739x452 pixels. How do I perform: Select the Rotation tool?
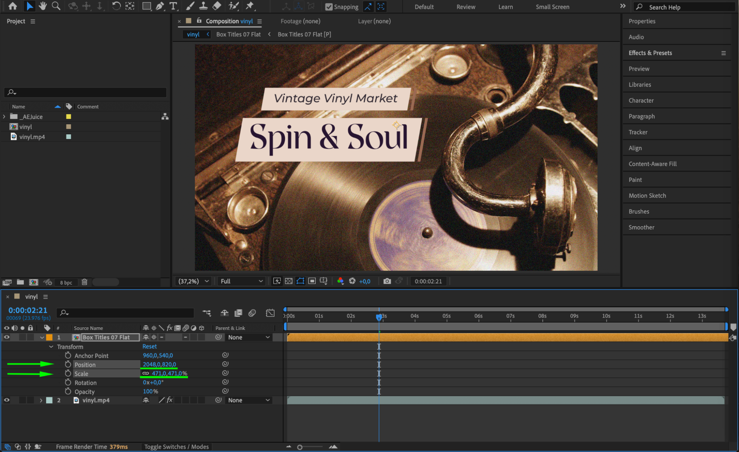pos(116,6)
